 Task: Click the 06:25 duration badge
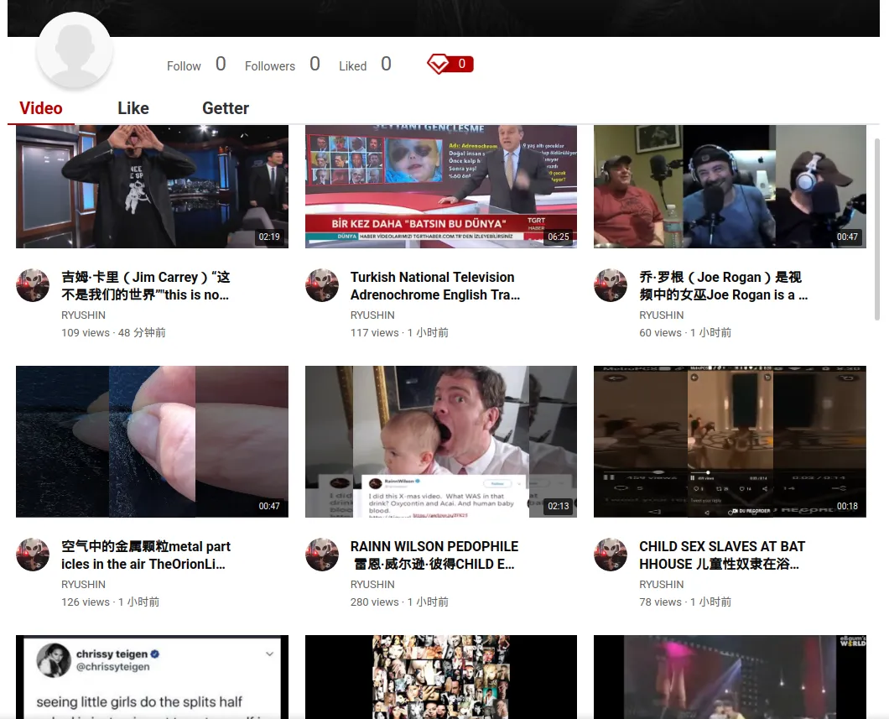[559, 237]
